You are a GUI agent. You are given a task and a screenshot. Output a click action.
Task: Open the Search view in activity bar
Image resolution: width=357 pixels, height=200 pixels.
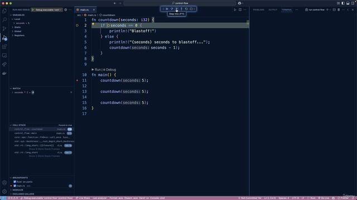coord(4,20)
